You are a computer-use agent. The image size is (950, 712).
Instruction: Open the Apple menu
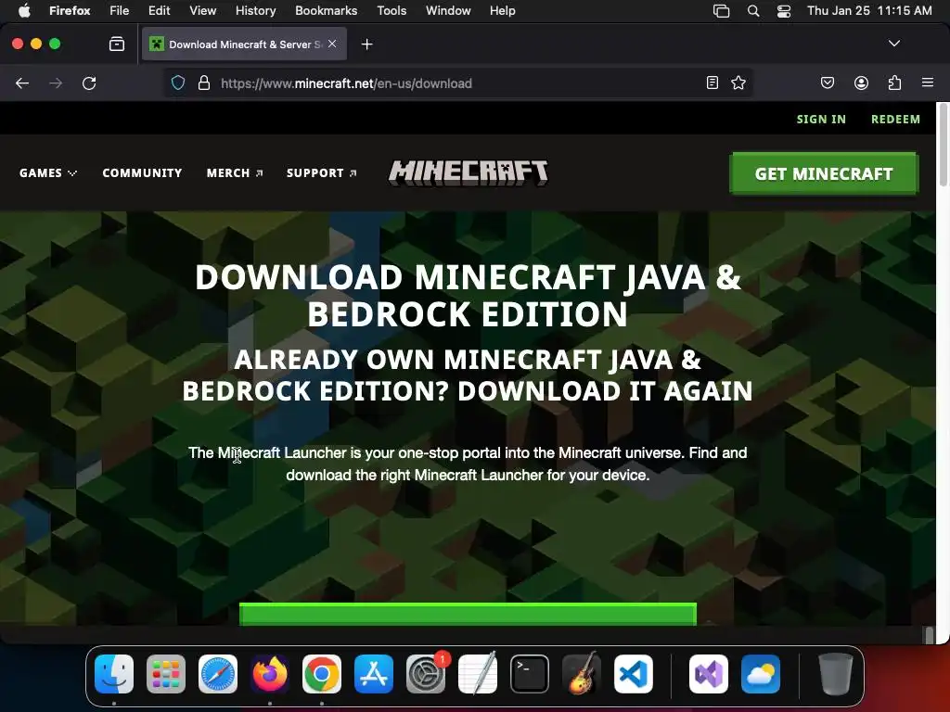coord(24,11)
